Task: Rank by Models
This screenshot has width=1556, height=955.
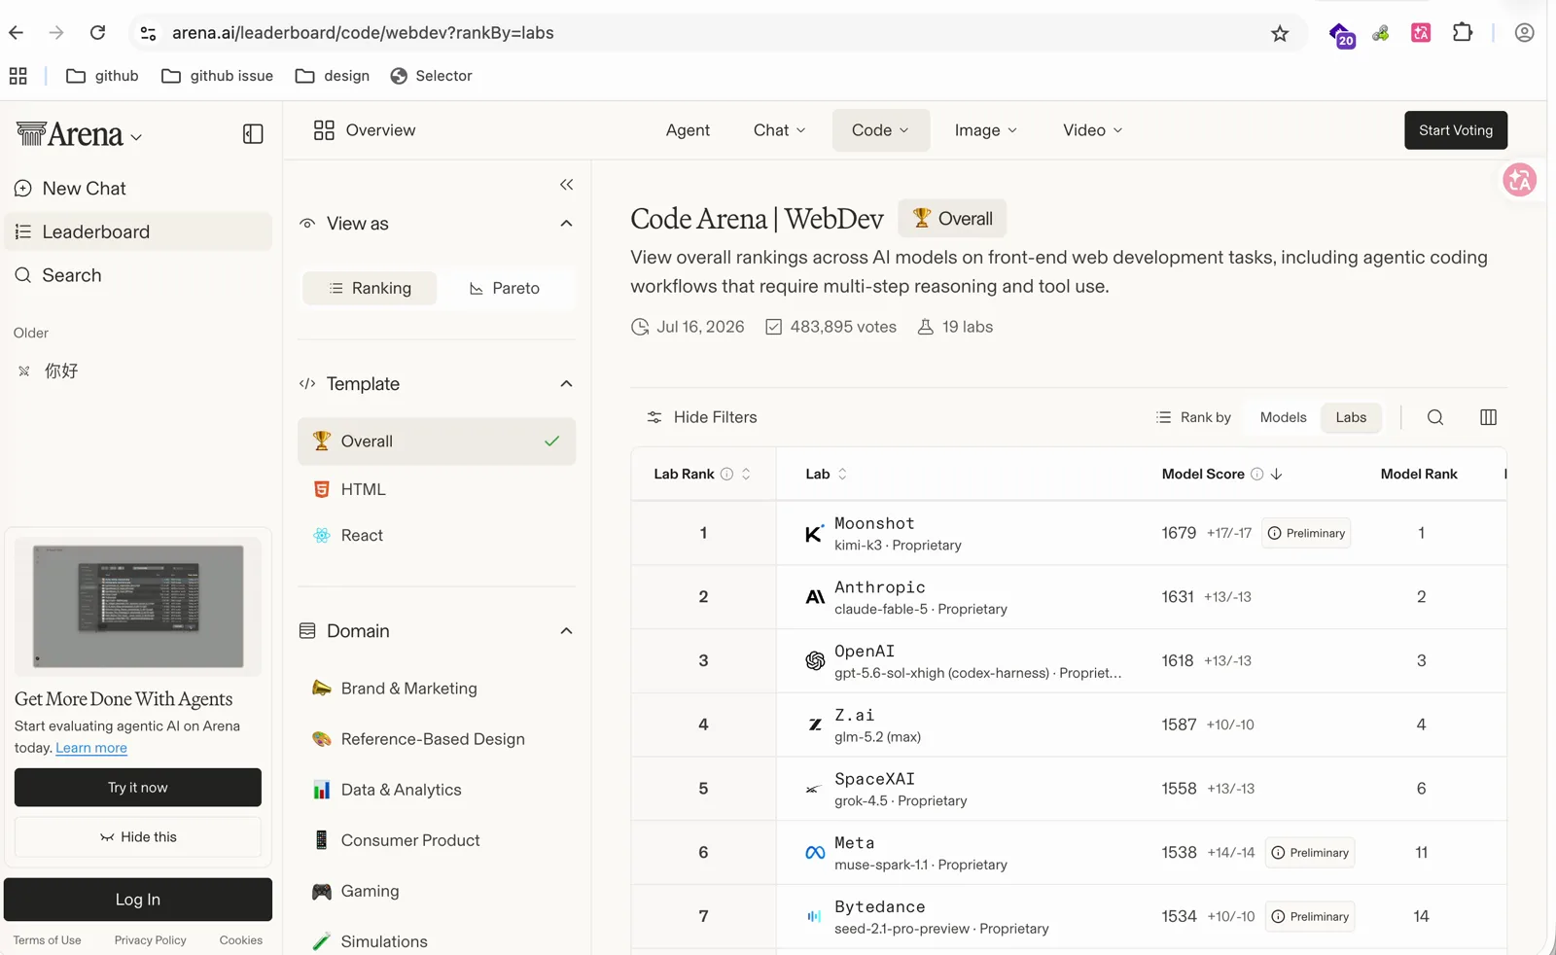Action: 1283,417
